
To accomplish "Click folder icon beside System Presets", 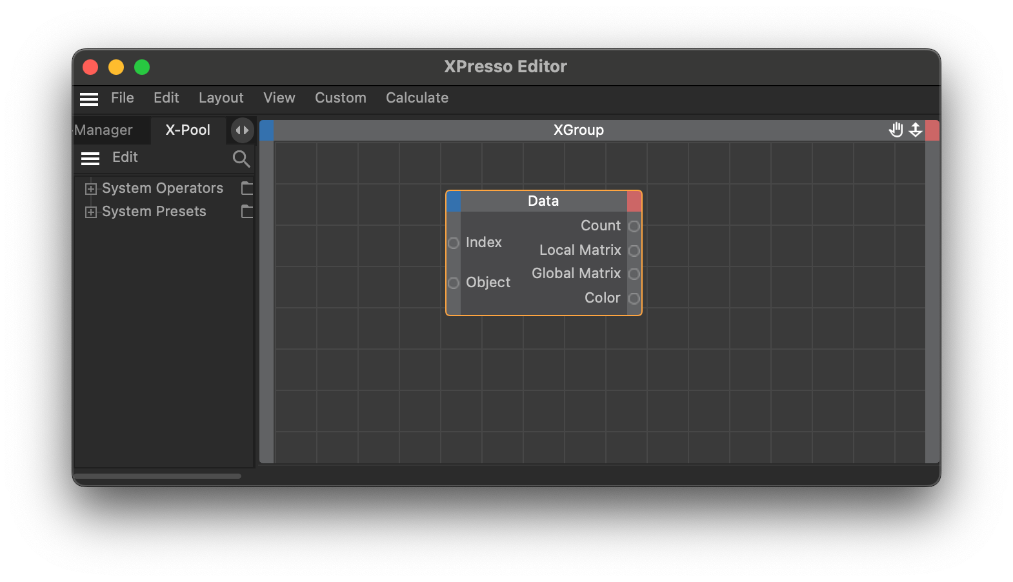I will click(247, 212).
